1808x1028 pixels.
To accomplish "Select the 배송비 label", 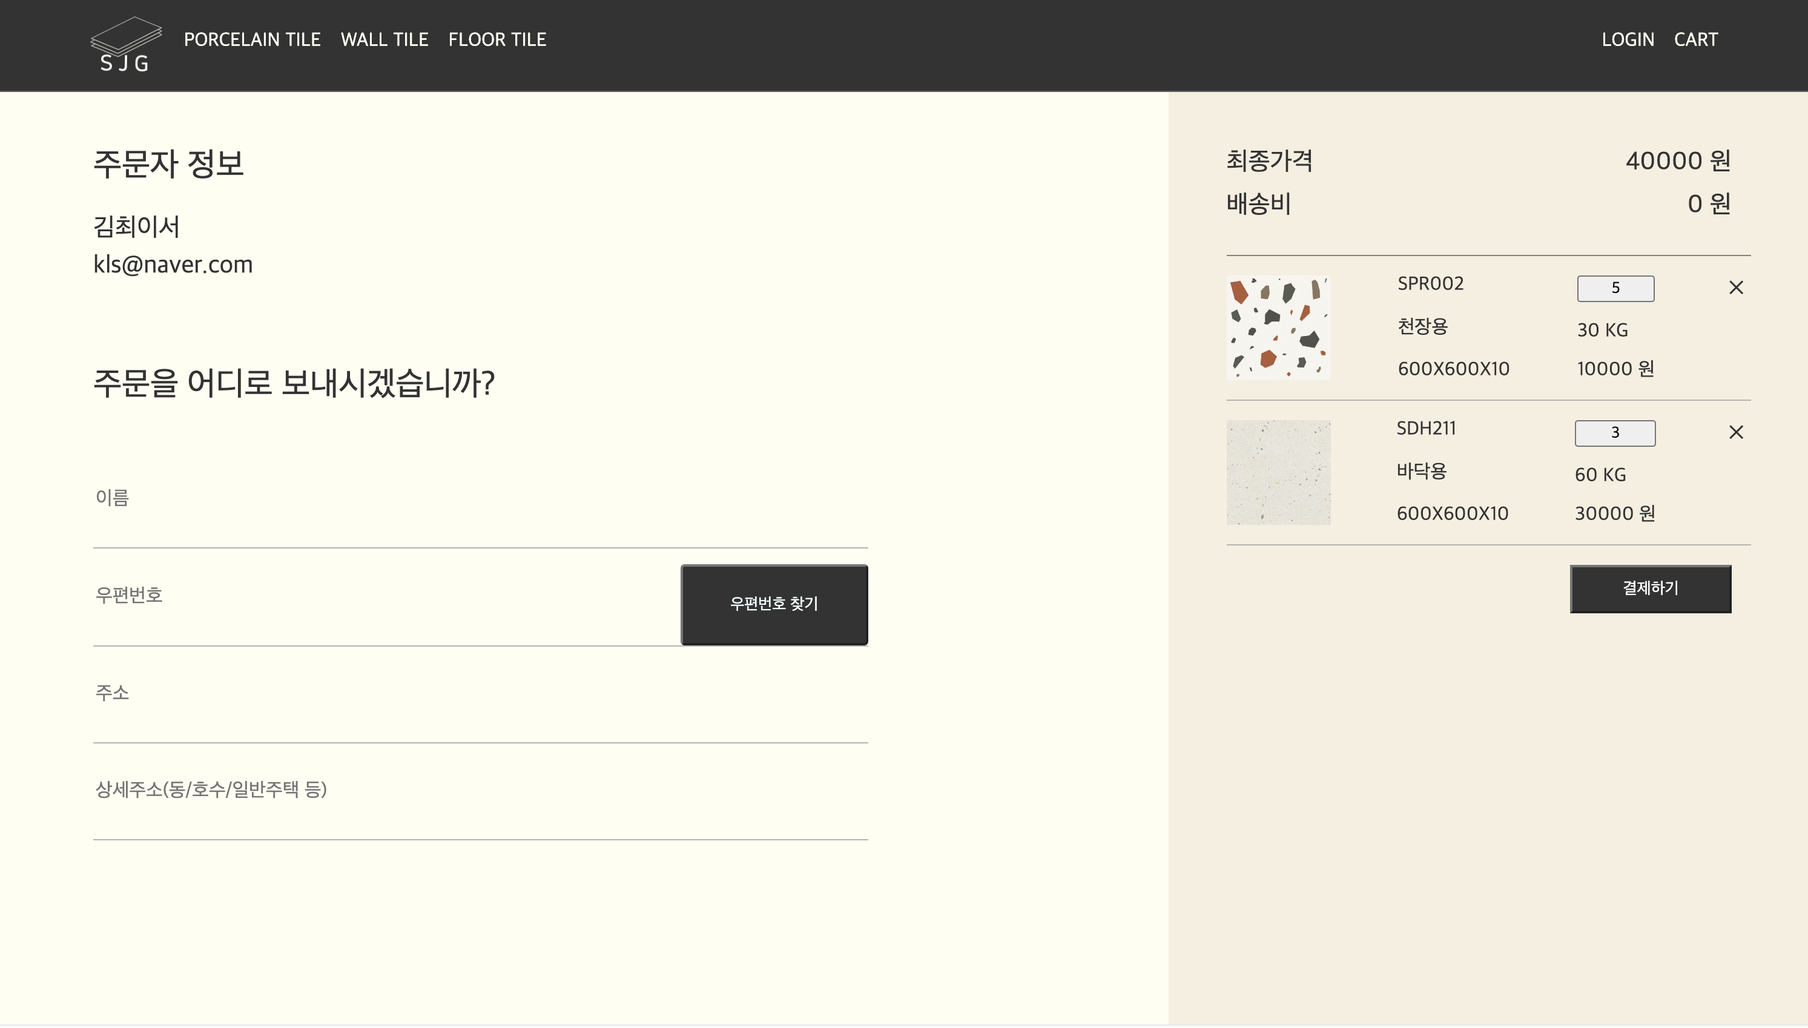I will click(x=1259, y=204).
